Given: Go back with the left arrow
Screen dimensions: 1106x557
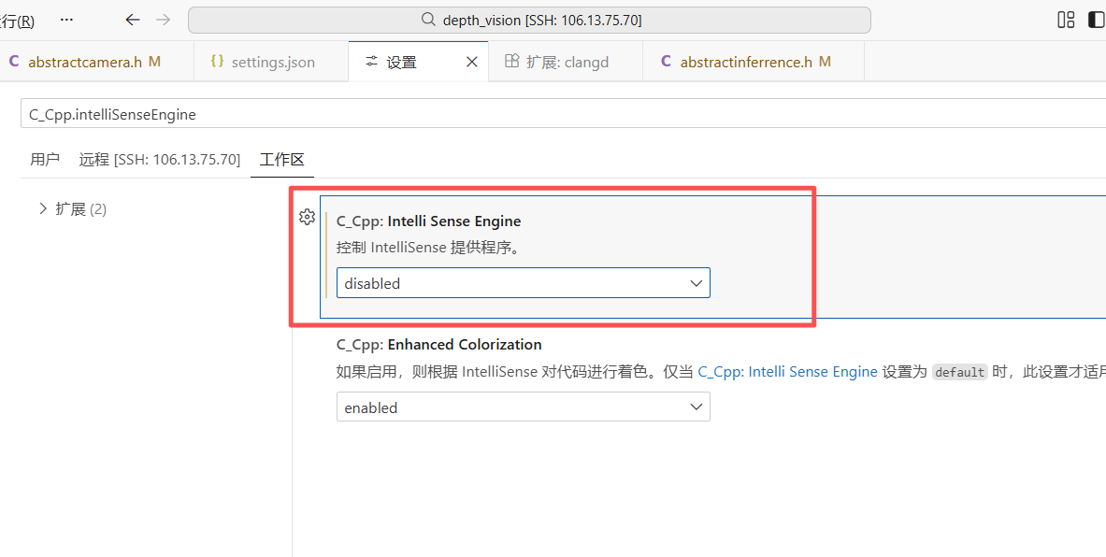Looking at the screenshot, I should coord(133,20).
